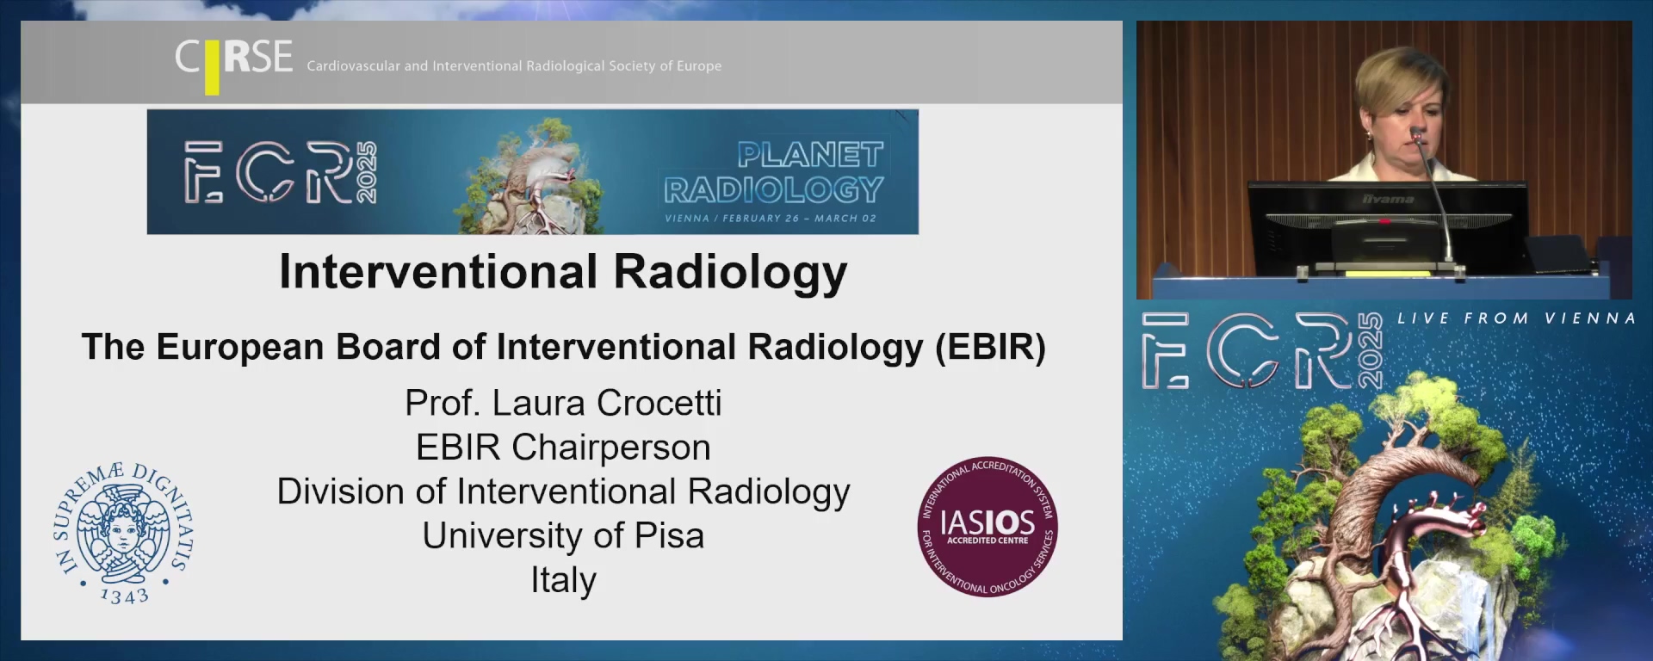
Task: Click the ECR 2025 logo on slide banner
Action: pos(281,172)
